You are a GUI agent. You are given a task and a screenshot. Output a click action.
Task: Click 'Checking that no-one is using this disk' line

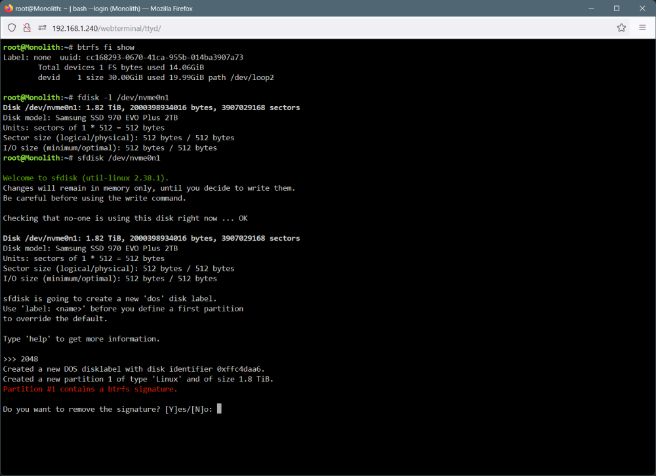125,218
